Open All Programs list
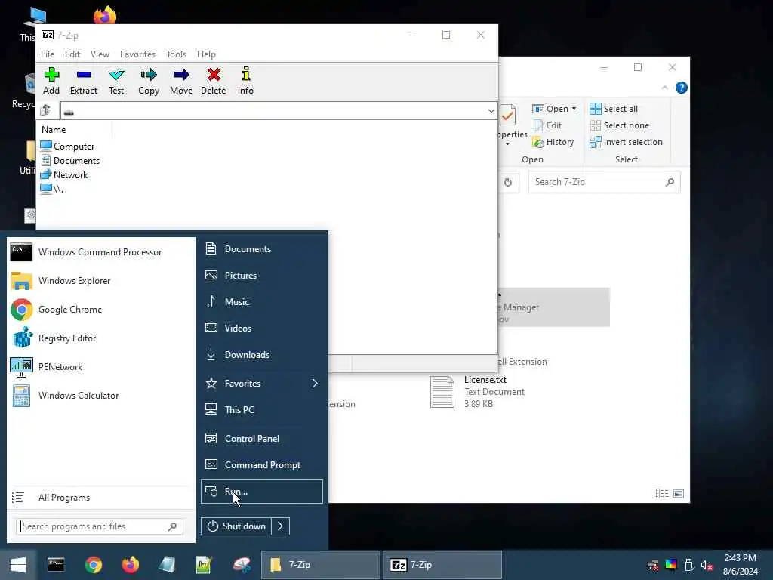The height and width of the screenshot is (580, 773). pos(100,498)
